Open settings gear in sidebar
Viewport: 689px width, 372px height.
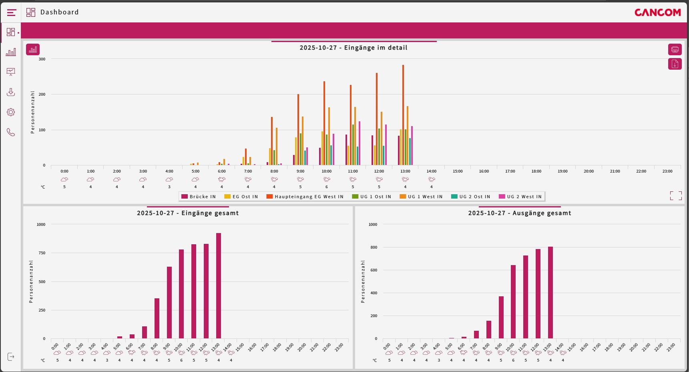[11, 112]
